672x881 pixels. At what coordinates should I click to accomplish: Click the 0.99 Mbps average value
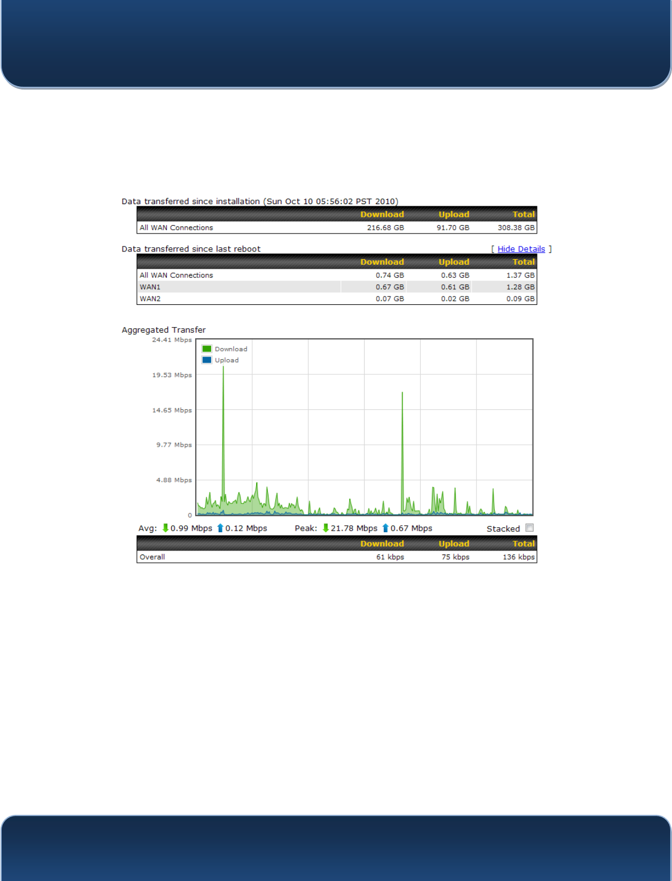coord(191,528)
